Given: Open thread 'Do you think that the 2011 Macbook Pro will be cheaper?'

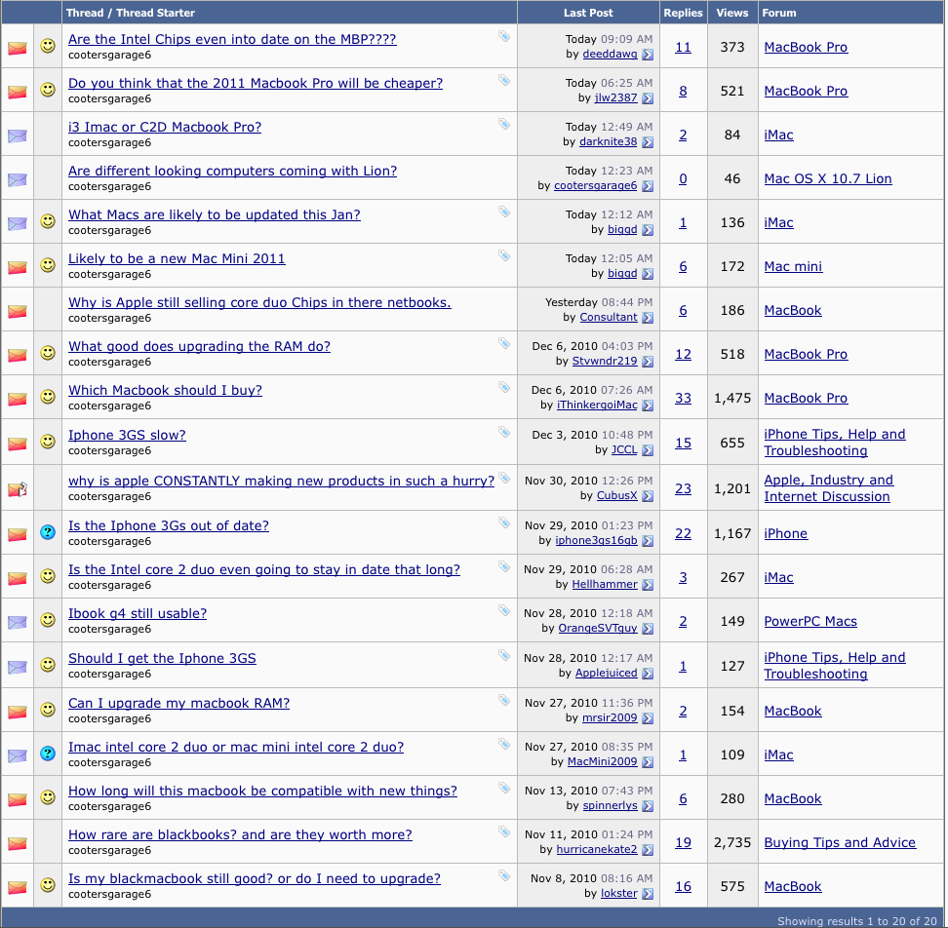Looking at the screenshot, I should click(x=256, y=84).
